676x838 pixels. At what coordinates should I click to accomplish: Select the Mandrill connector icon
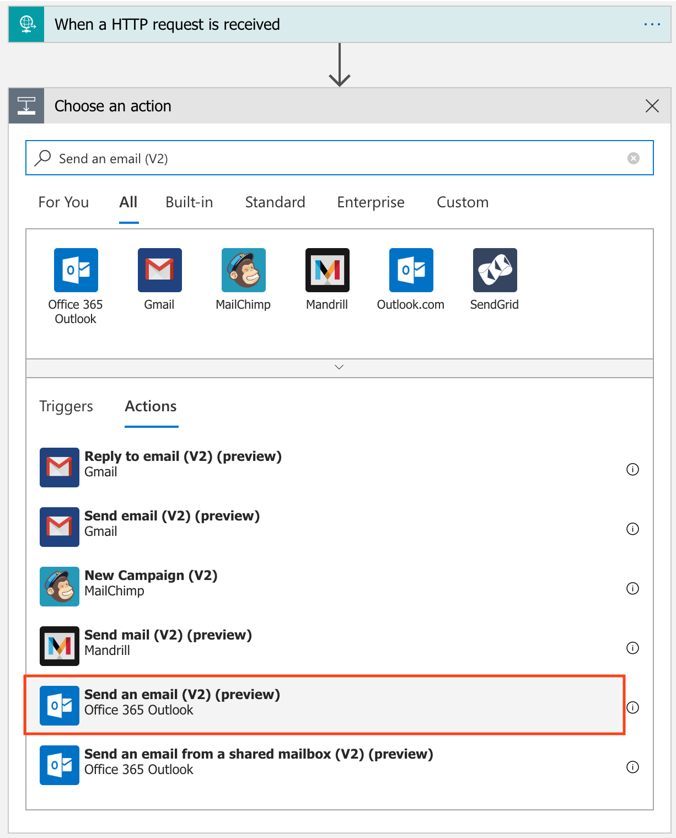pos(328,270)
